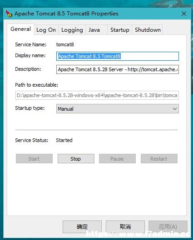Switch to the General tab
Viewport: 193px width, 240px height.
pos(20,29)
